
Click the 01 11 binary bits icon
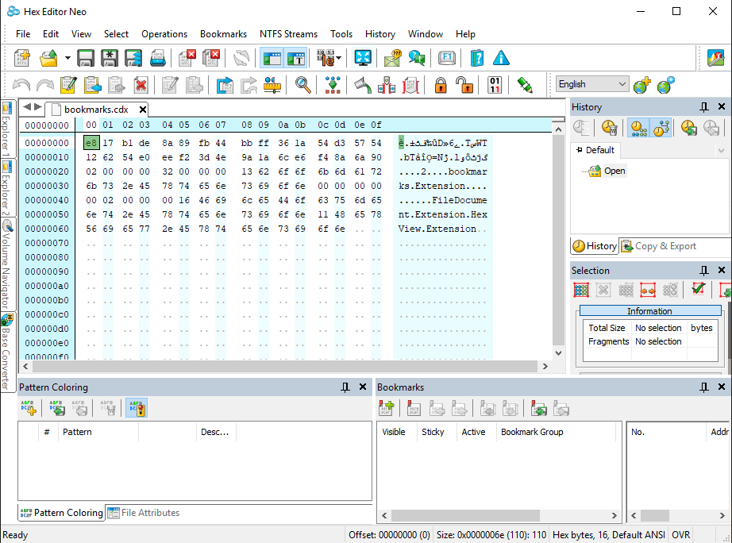click(x=495, y=85)
